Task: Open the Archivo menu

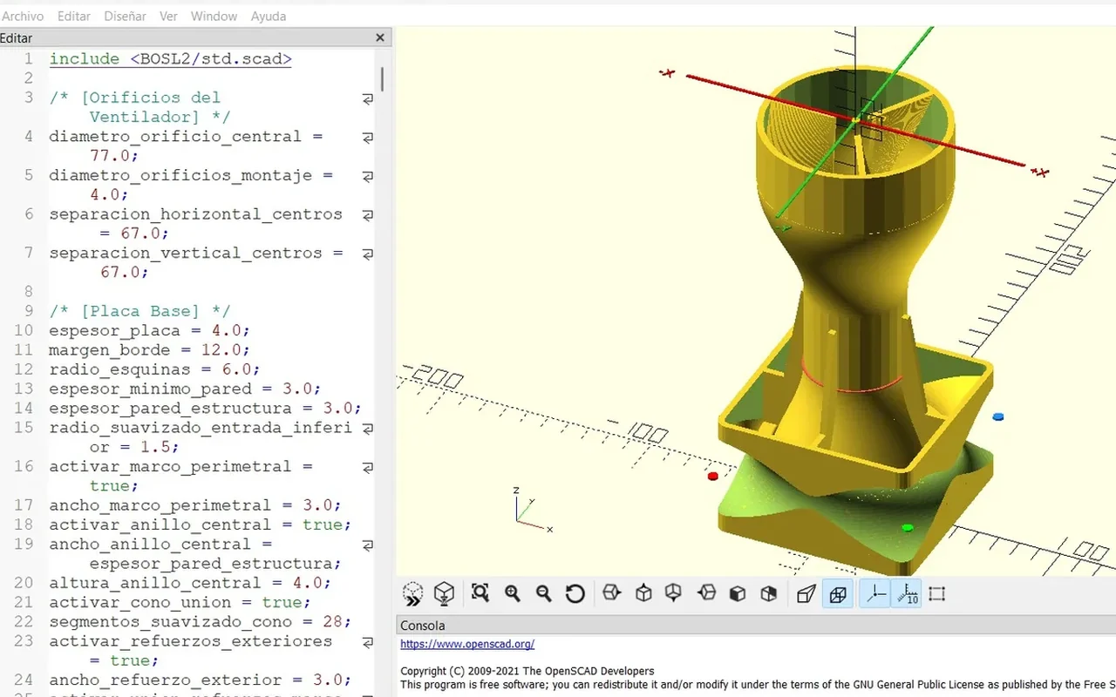Action: [23, 16]
